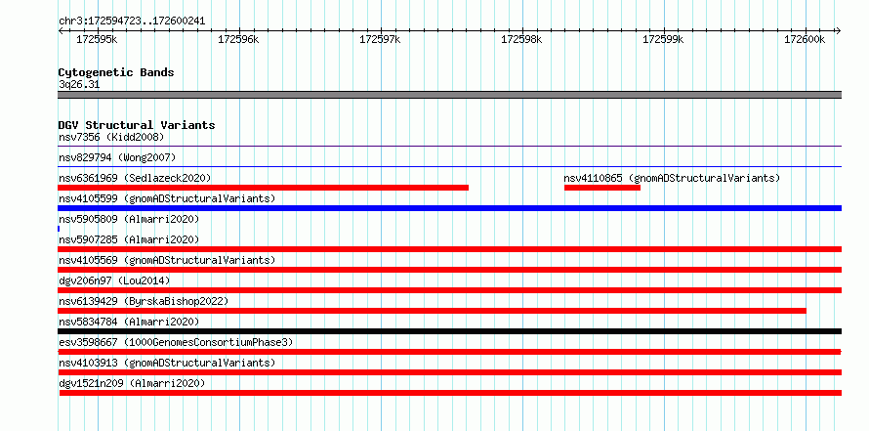Viewport: 869px width, 431px height.
Task: Click the tiny blue mark under nsv5905809
Action: 59,229
